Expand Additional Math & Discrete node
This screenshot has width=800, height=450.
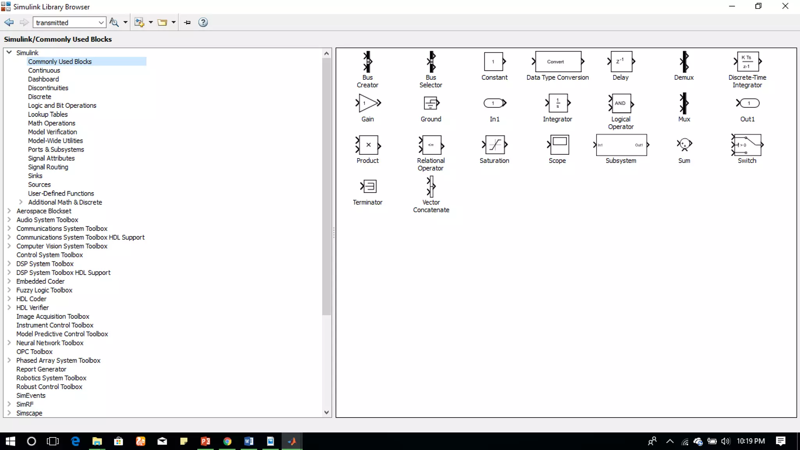(21, 202)
